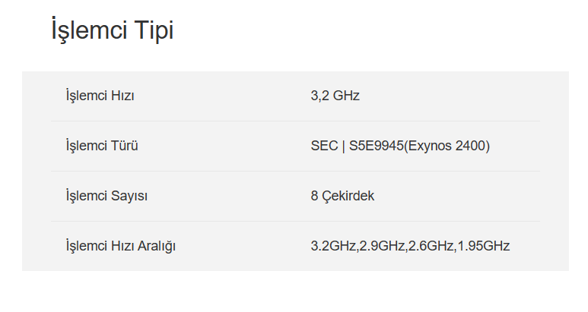Click the İşlemci Sayısı label

(106, 196)
